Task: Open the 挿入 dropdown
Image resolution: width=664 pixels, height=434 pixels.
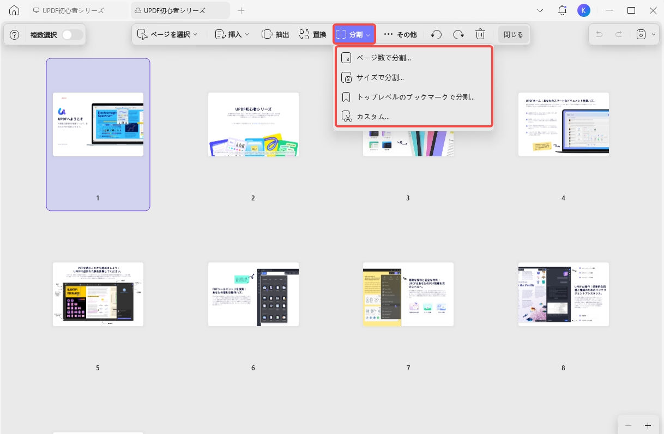Action: pyautogui.click(x=232, y=34)
